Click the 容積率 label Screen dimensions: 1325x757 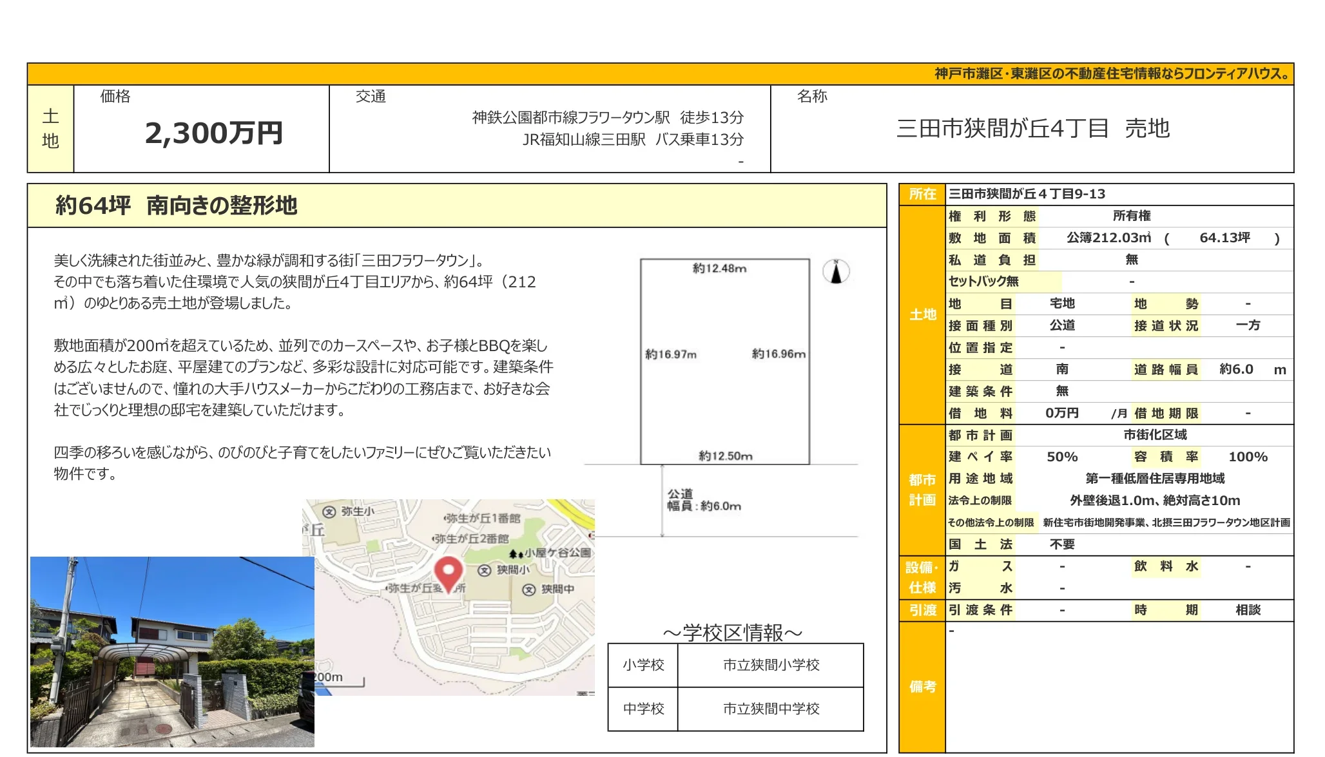1166,457
